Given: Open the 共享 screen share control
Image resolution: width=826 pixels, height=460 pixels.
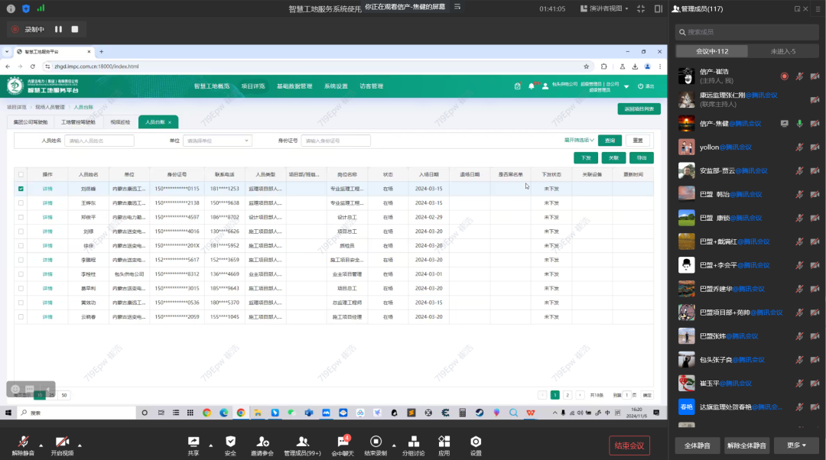Looking at the screenshot, I should pyautogui.click(x=193, y=445).
